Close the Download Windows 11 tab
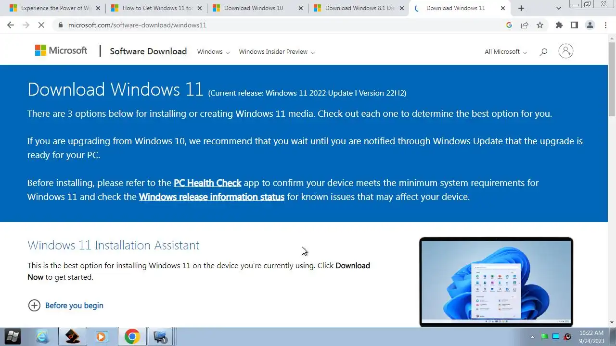Viewport: 616px width, 346px height. tap(503, 8)
